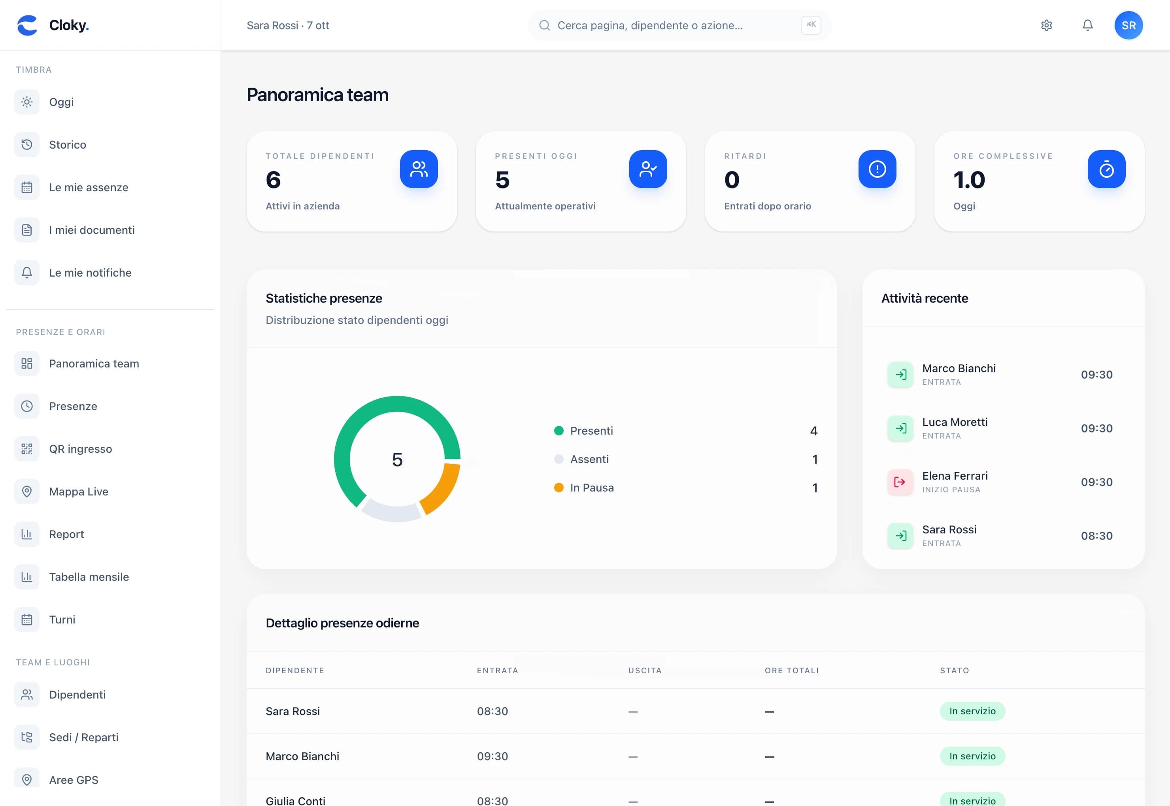This screenshot has width=1170, height=806.
Task: Click the Presenti Oggi user-check icon
Action: (x=648, y=169)
